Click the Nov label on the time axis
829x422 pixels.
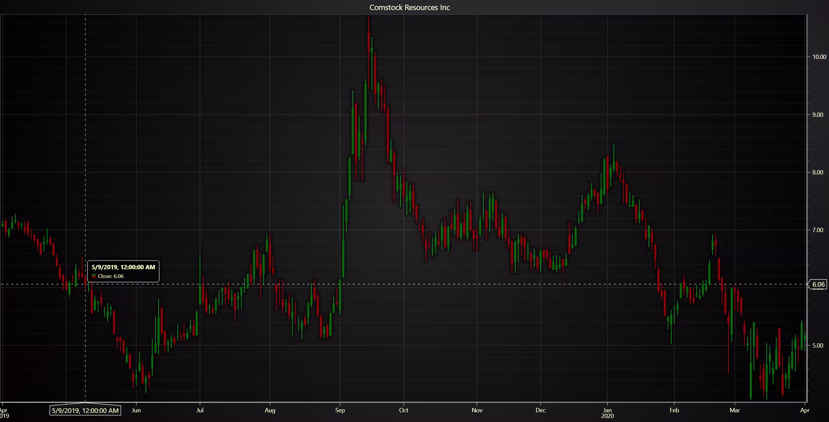477,410
